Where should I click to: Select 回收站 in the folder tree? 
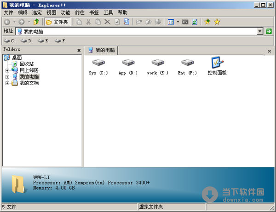(x=27, y=64)
